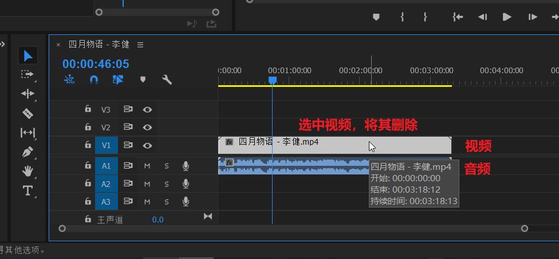Toggle sync lock on A1
Viewport: 559px width, 259px height.
click(x=128, y=166)
